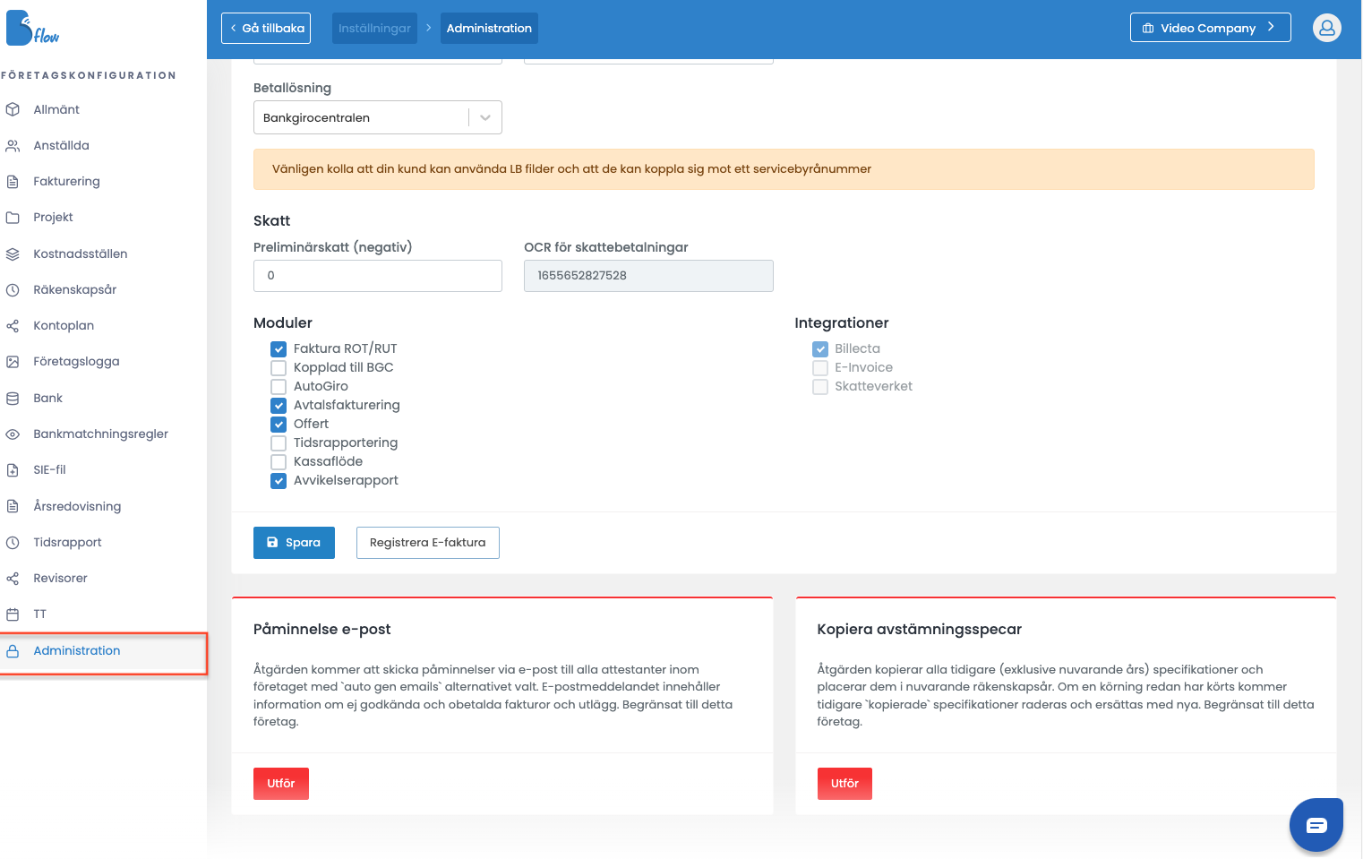The height and width of the screenshot is (859, 1363).
Task: Open Fakturering configuration
Action: pos(66,181)
